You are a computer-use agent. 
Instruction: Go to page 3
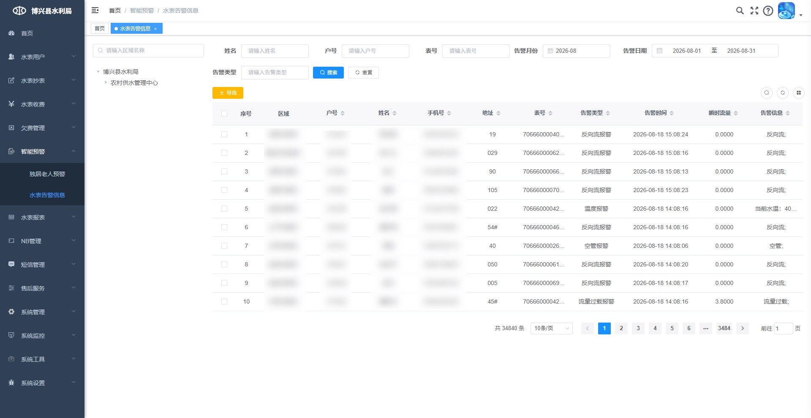tap(638, 328)
